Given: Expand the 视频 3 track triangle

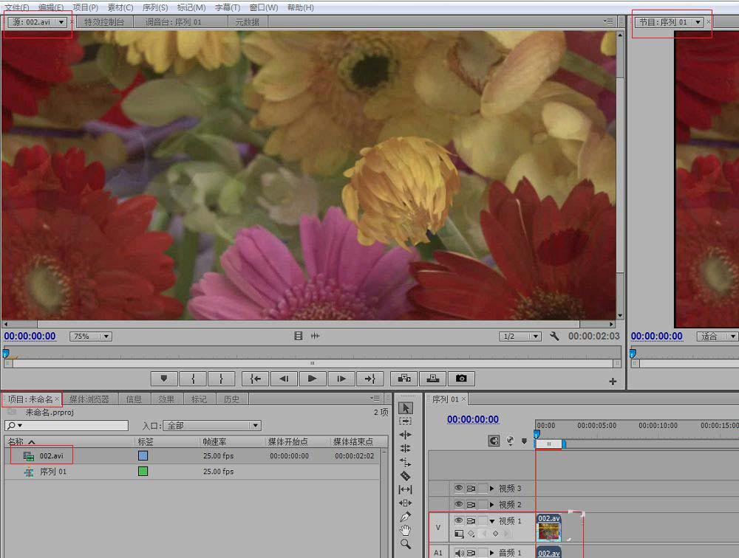Looking at the screenshot, I should 491,489.
